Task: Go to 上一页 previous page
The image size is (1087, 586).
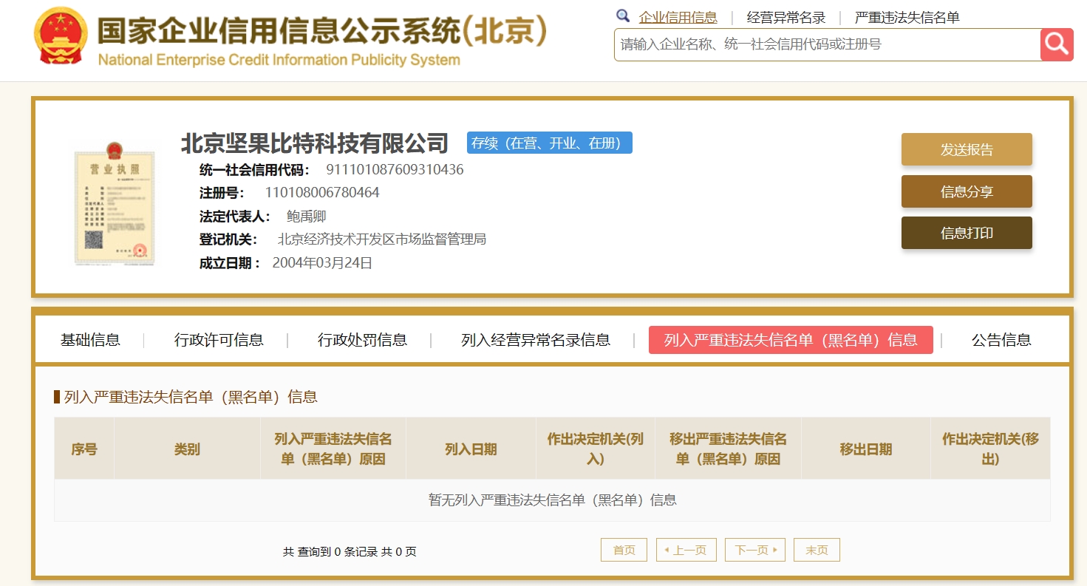Action: [x=686, y=550]
